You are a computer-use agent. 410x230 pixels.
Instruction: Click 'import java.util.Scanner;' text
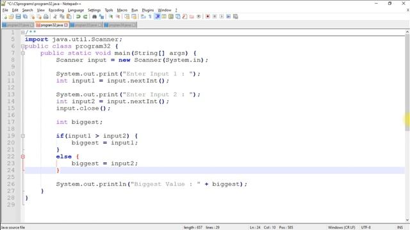[x=74, y=40]
